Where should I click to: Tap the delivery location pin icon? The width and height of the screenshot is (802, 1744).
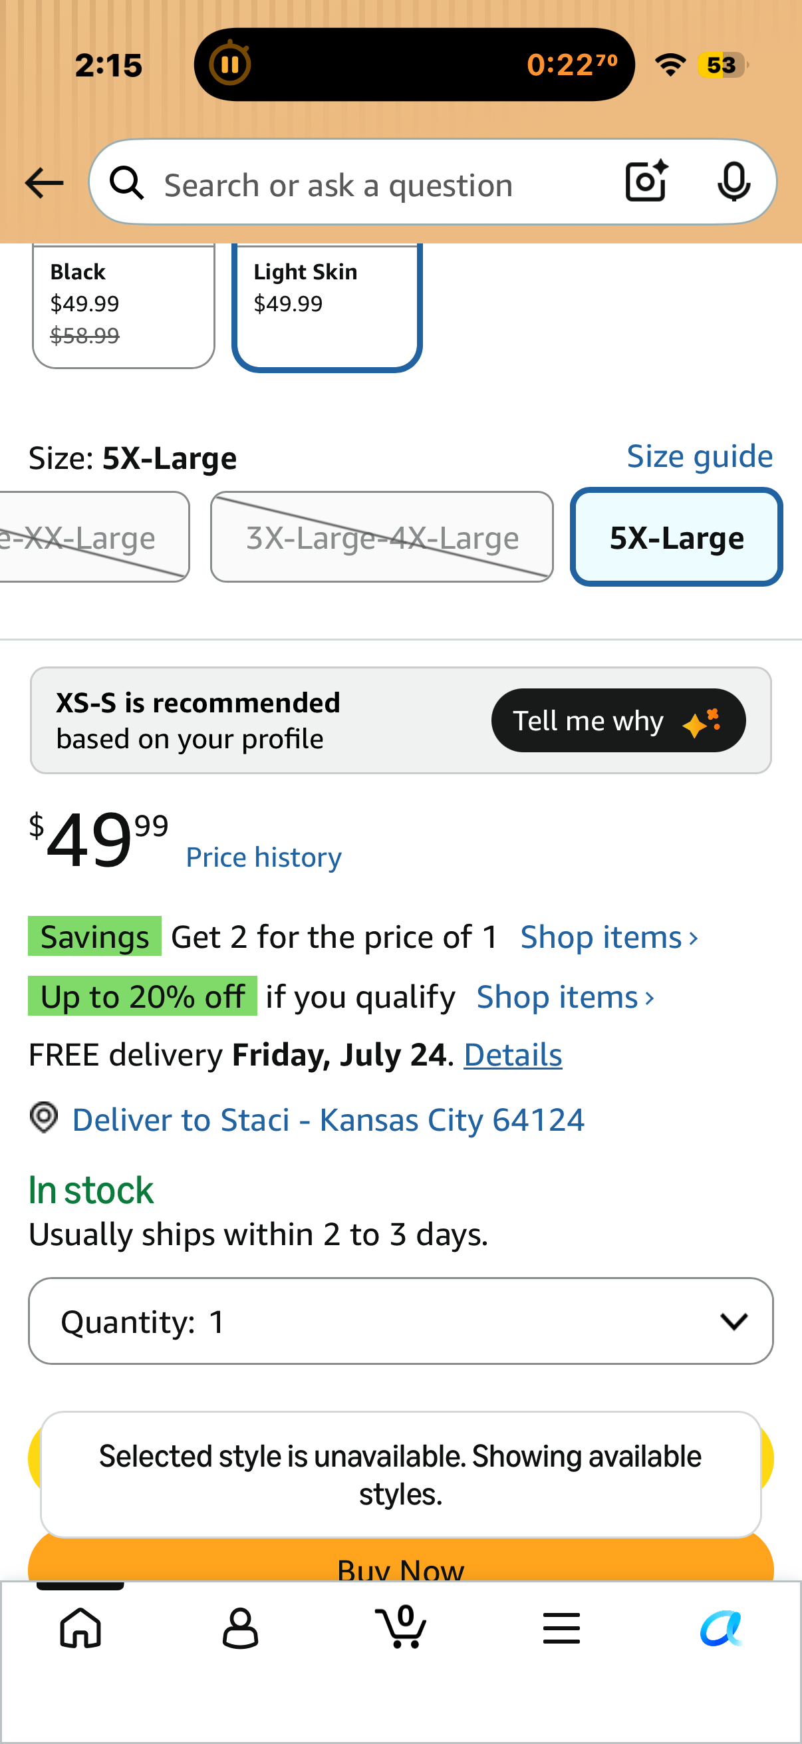pos(44,1117)
